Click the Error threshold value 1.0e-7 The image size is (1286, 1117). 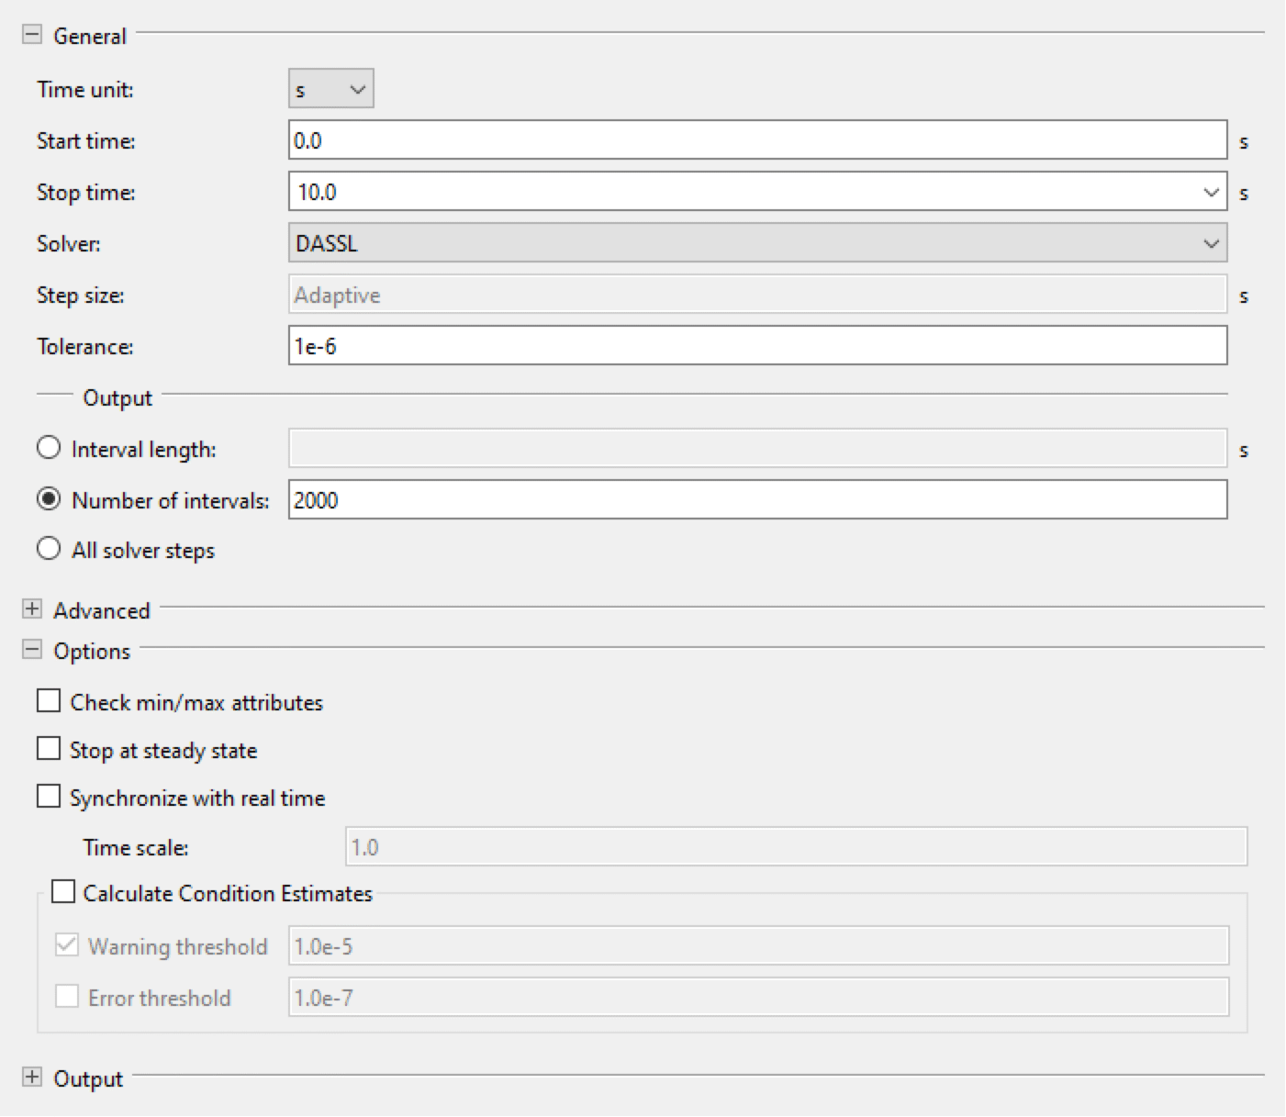(758, 998)
